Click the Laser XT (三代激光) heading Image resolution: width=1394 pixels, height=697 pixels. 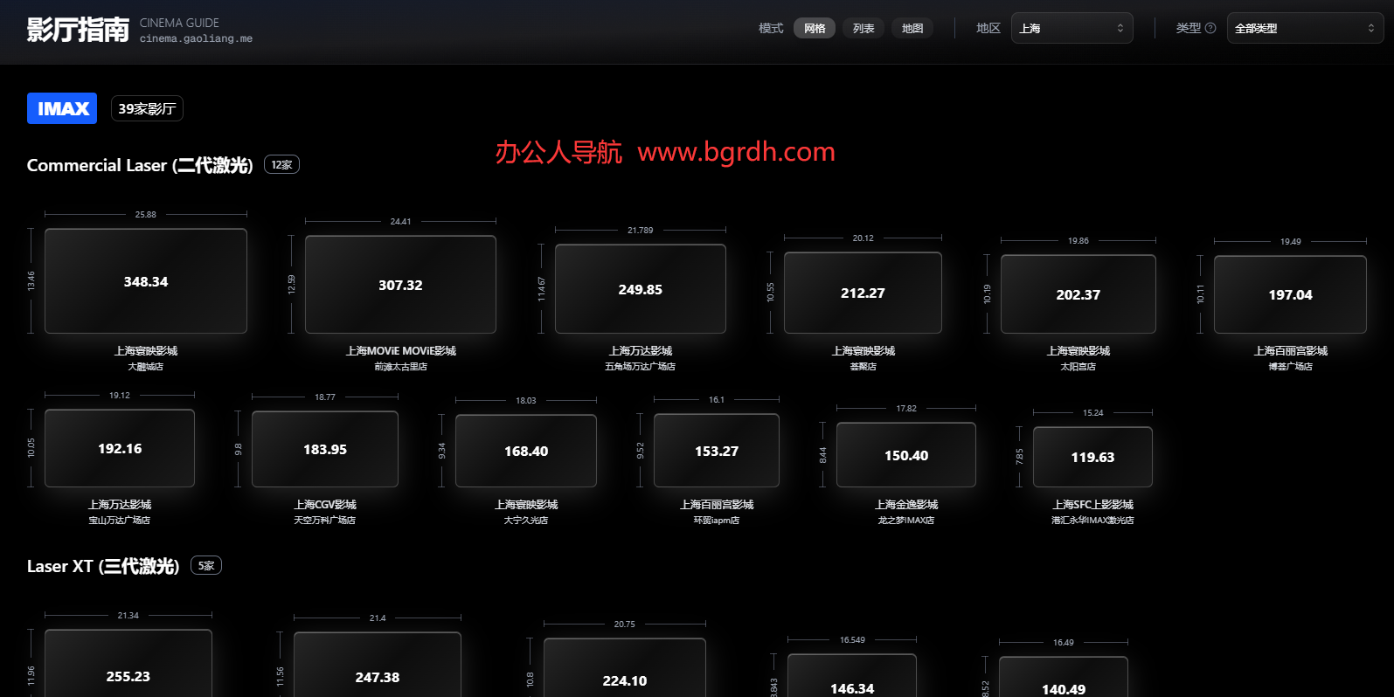103,566
